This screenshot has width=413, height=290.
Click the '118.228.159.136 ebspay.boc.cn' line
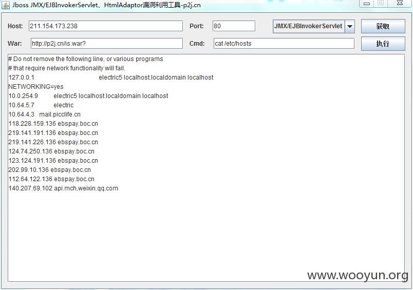(x=53, y=124)
